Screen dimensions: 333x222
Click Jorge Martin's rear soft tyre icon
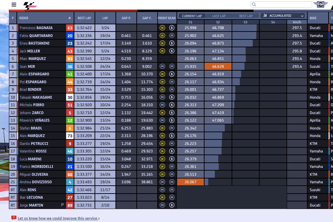(172, 205)
